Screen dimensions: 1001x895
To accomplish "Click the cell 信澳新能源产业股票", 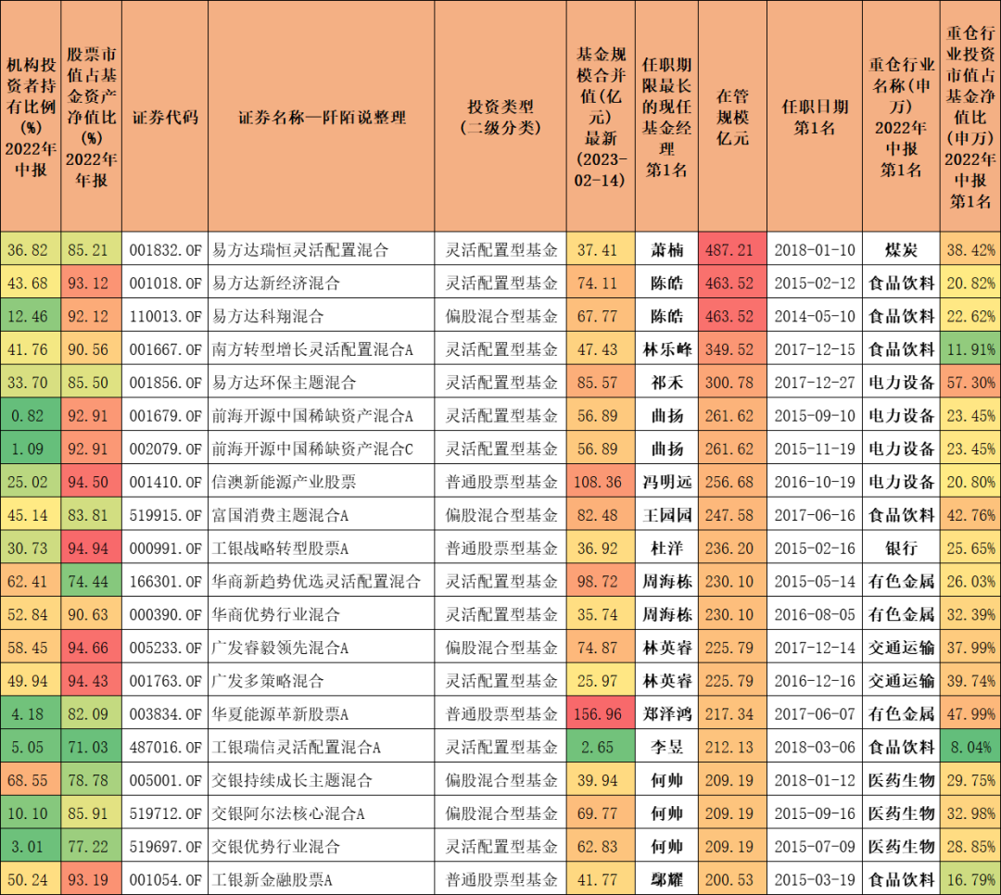I will pyautogui.click(x=321, y=482).
